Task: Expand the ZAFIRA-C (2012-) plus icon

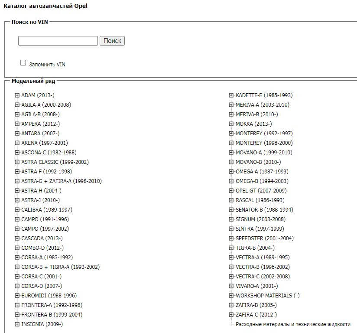Action: 232,315
